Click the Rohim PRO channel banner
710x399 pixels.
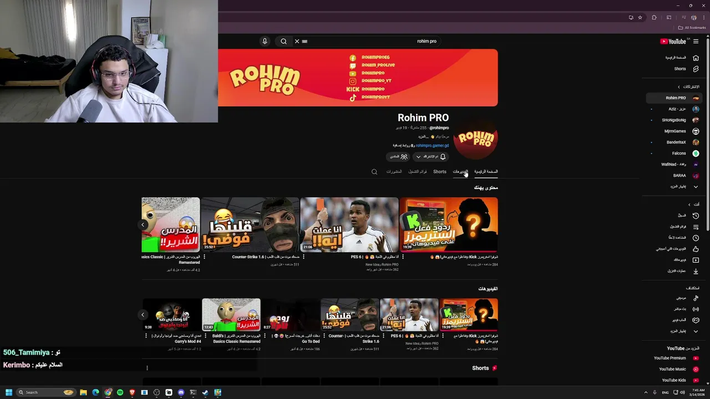click(x=358, y=78)
